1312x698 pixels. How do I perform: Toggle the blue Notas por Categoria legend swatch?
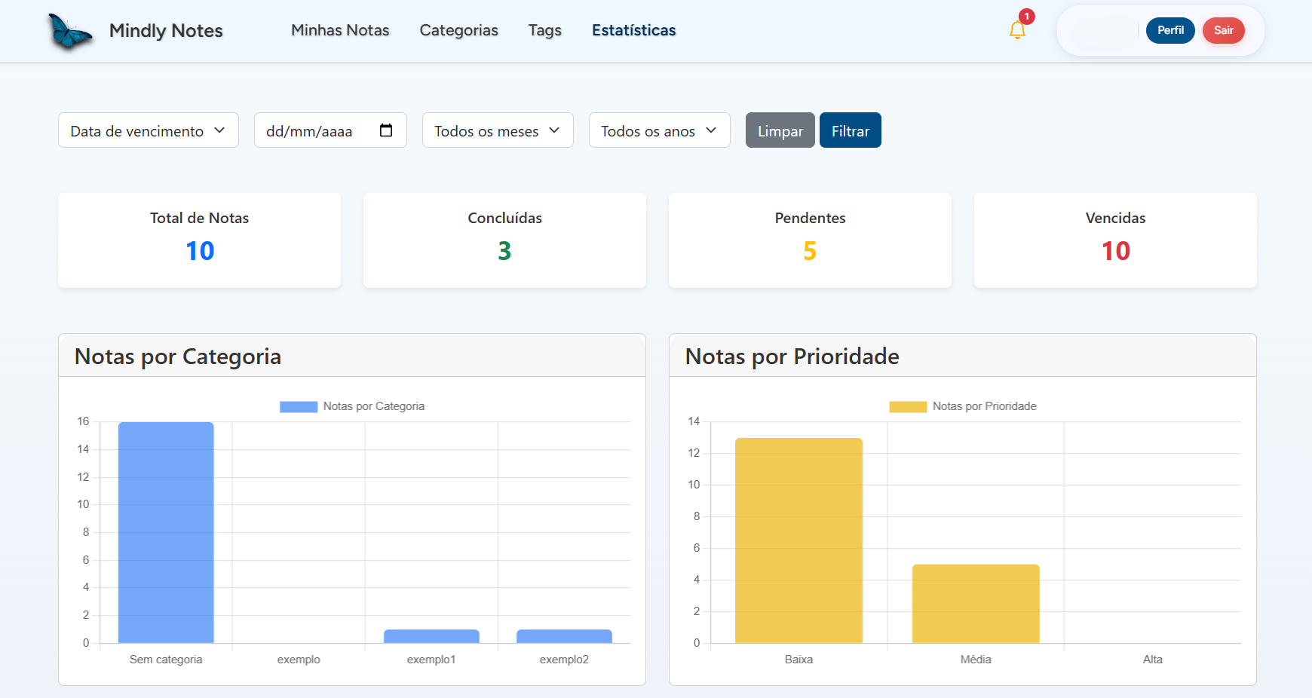tap(299, 407)
